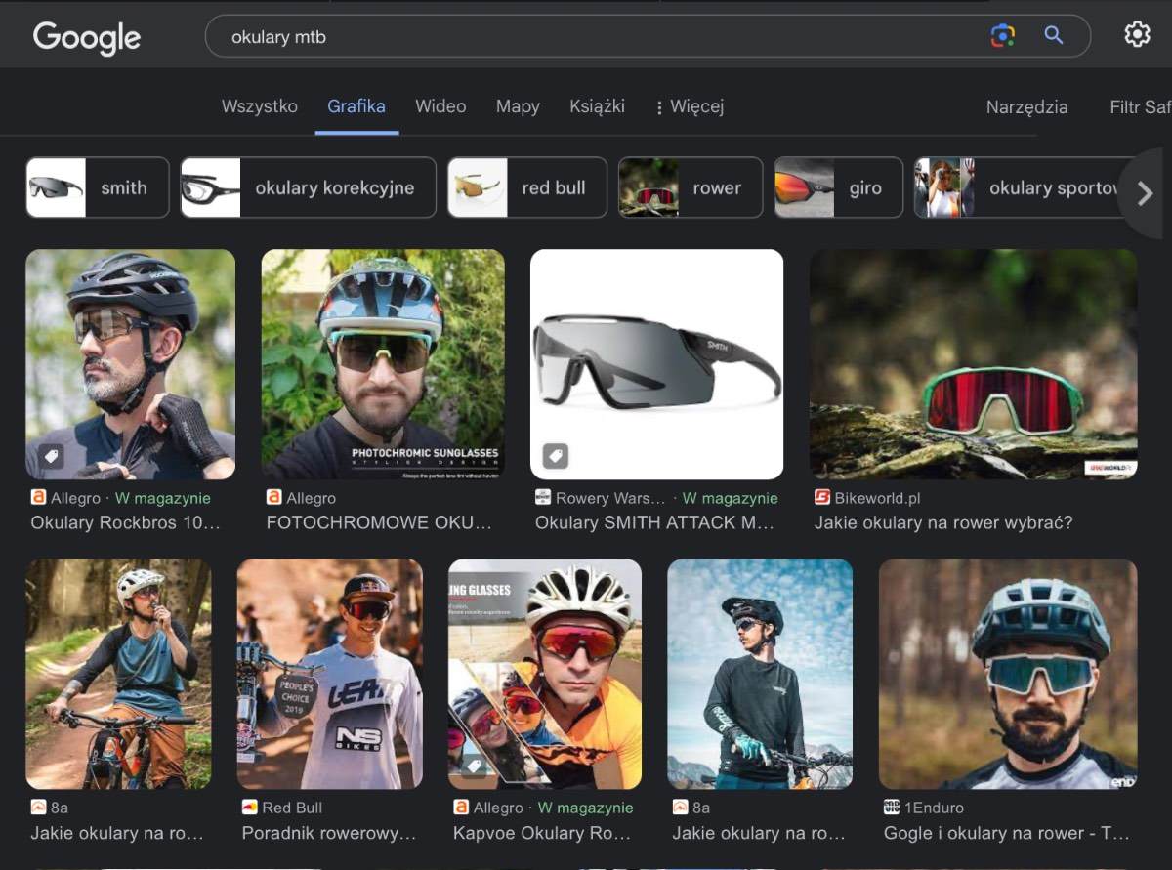Click product tag icon on Smith glasses image
Screen dimensions: 1172x870
555,456
